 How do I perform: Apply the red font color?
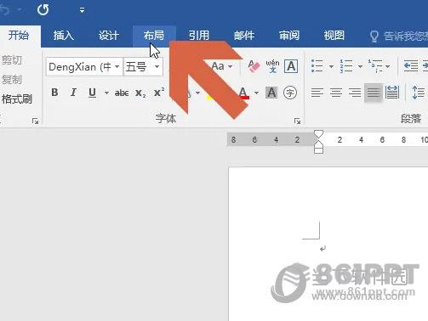243,93
